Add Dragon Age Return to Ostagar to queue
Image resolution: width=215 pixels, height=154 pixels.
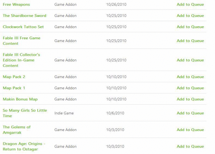coord(190,146)
